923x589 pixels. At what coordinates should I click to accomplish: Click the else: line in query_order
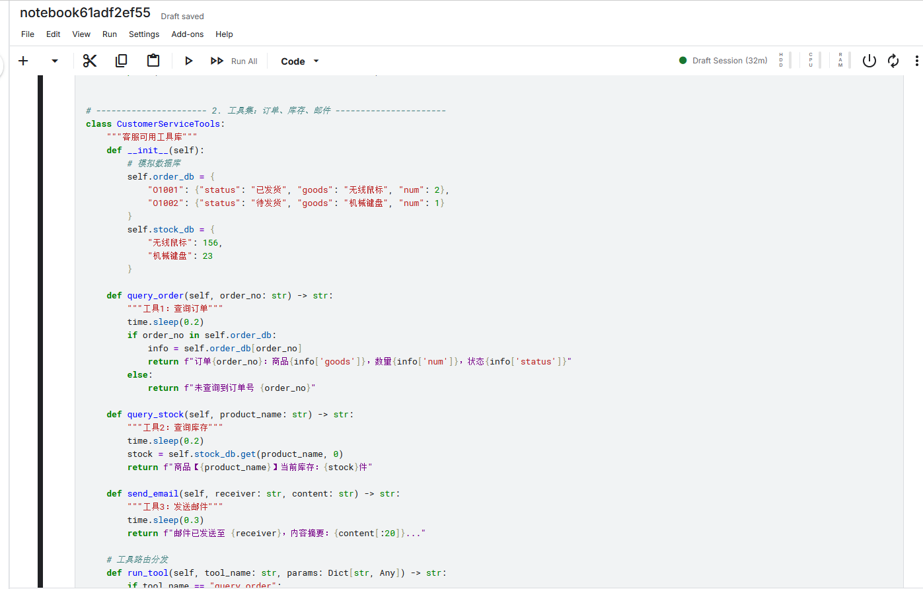tap(140, 374)
